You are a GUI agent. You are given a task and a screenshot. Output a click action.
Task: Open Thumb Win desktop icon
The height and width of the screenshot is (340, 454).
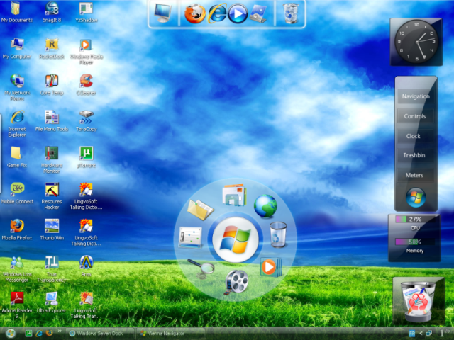tap(52, 229)
